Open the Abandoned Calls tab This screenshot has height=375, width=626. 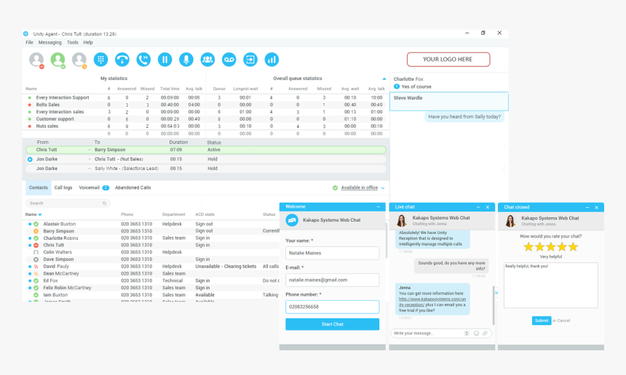[133, 187]
